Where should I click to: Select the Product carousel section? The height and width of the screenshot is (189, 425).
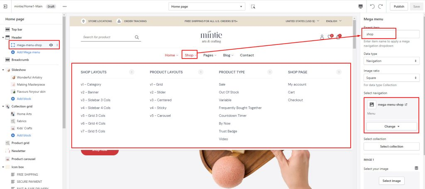(x=23, y=159)
